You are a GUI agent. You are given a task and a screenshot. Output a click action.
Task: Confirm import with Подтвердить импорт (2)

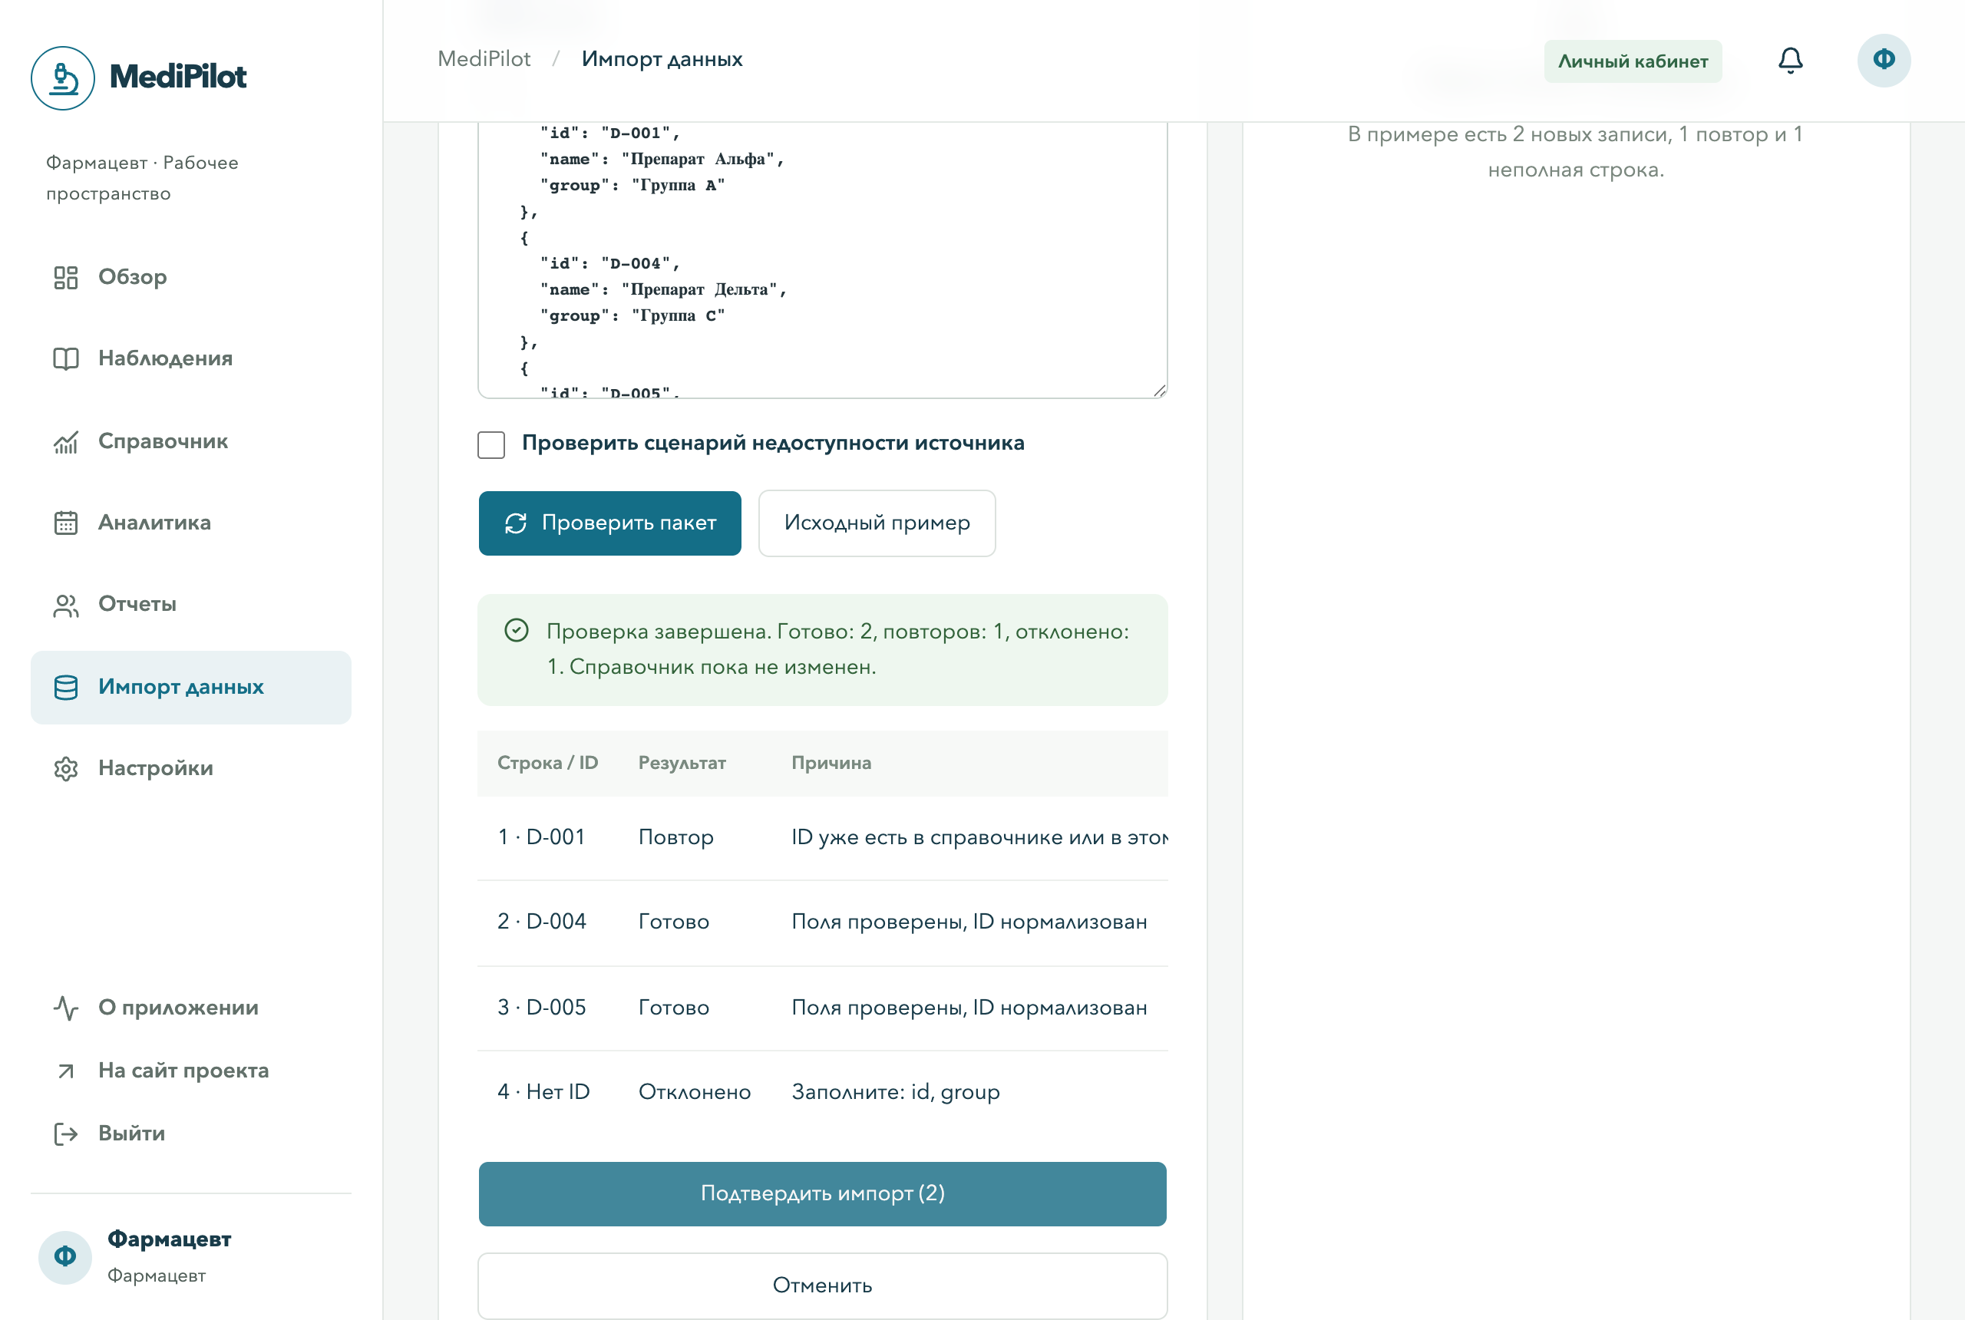(x=823, y=1193)
